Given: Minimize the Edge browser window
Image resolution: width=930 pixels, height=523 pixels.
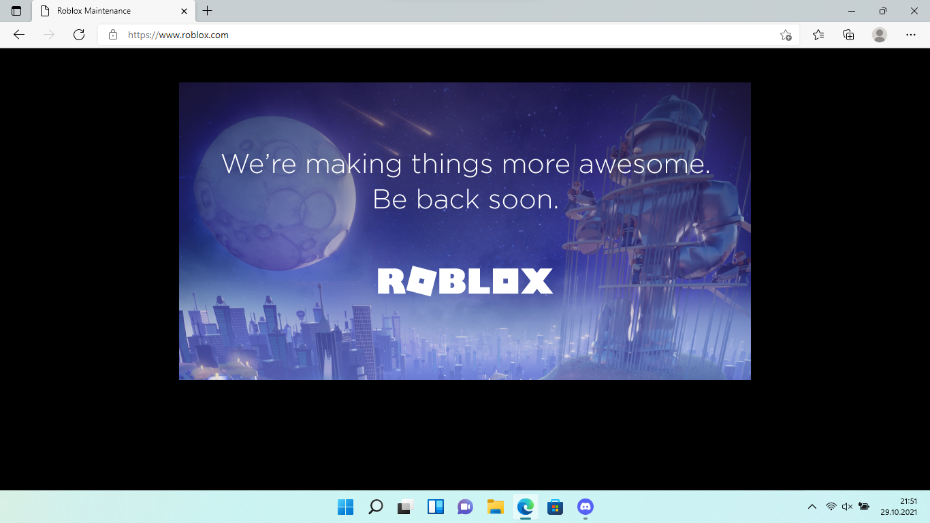Looking at the screenshot, I should [852, 11].
